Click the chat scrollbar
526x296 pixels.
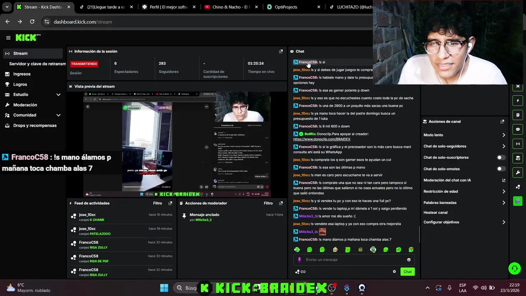[x=419, y=234]
